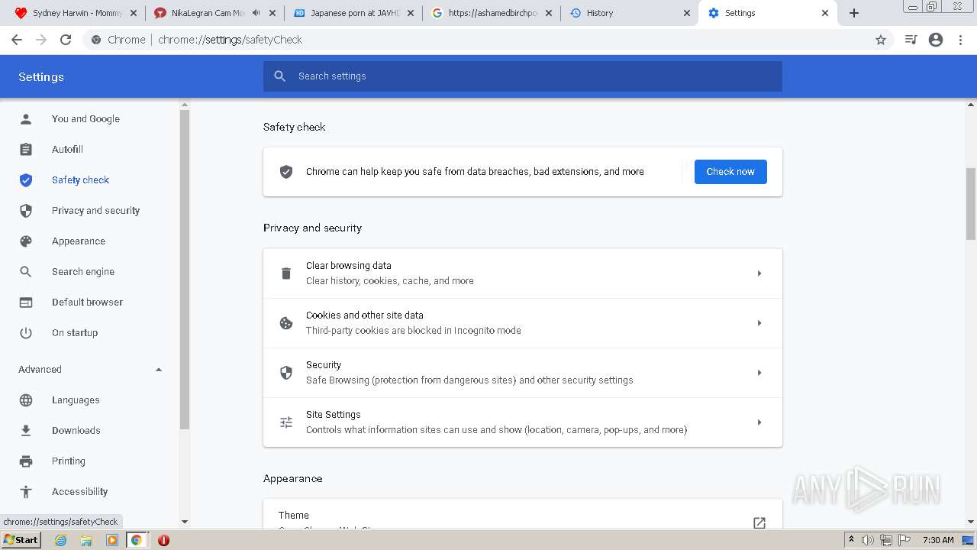Go back using the browser back arrow
The width and height of the screenshot is (977, 550).
(x=17, y=40)
